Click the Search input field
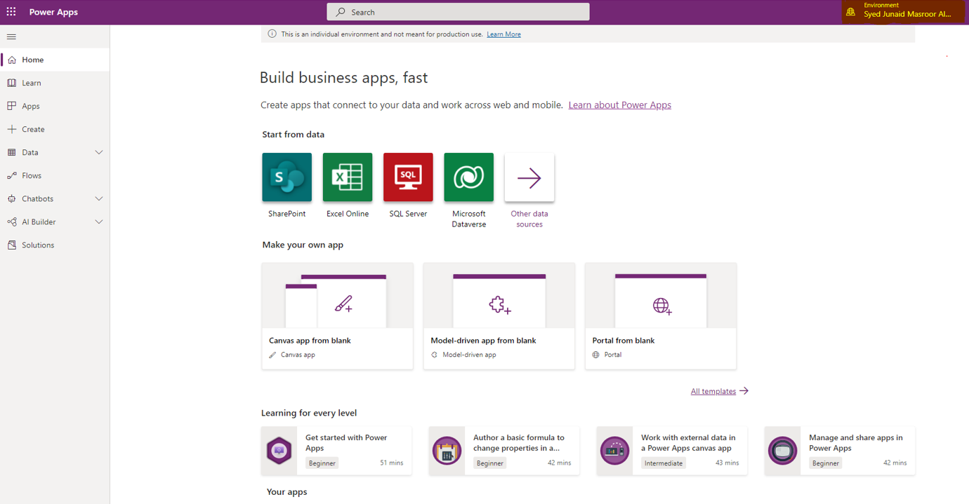Image resolution: width=969 pixels, height=504 pixels. pyautogui.click(x=458, y=12)
